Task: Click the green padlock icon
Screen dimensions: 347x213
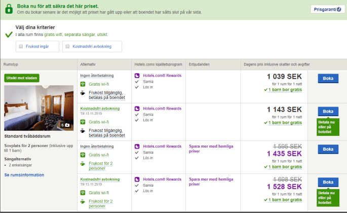Action: [x=9, y=9]
